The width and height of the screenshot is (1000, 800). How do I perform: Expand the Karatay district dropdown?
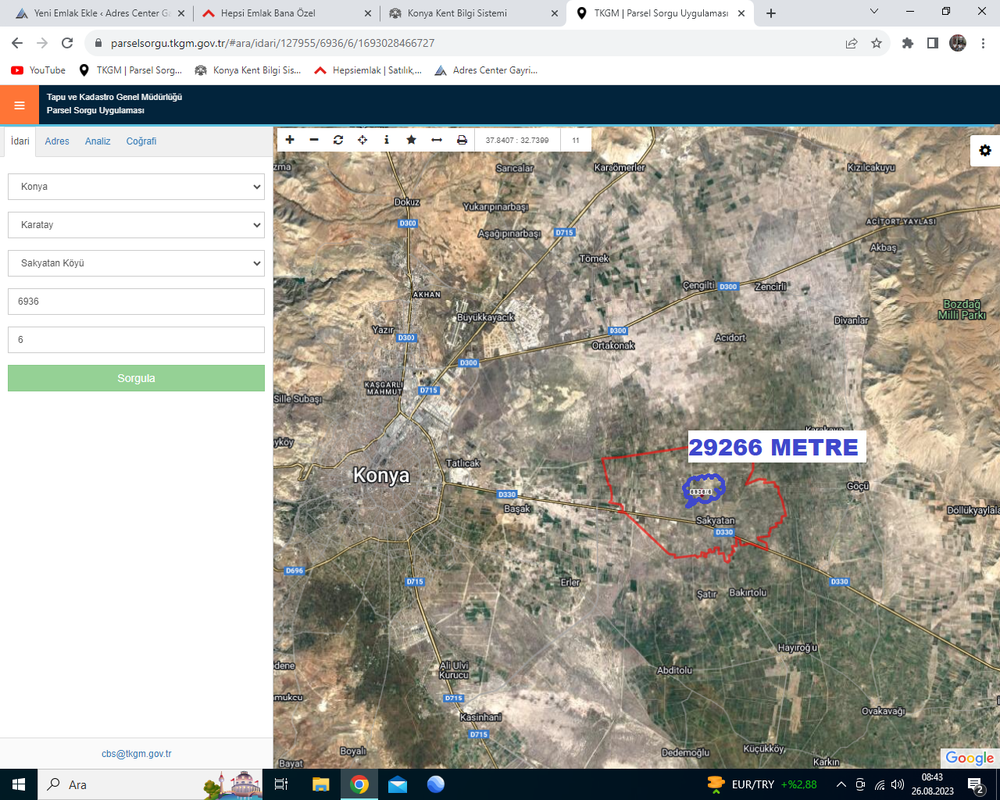coord(136,225)
